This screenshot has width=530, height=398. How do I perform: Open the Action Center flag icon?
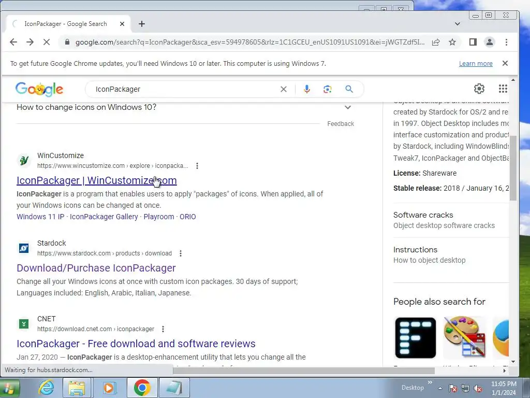pyautogui.click(x=453, y=389)
